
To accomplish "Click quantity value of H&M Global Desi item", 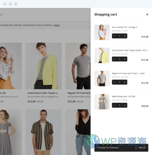I will (x=119, y=105).
